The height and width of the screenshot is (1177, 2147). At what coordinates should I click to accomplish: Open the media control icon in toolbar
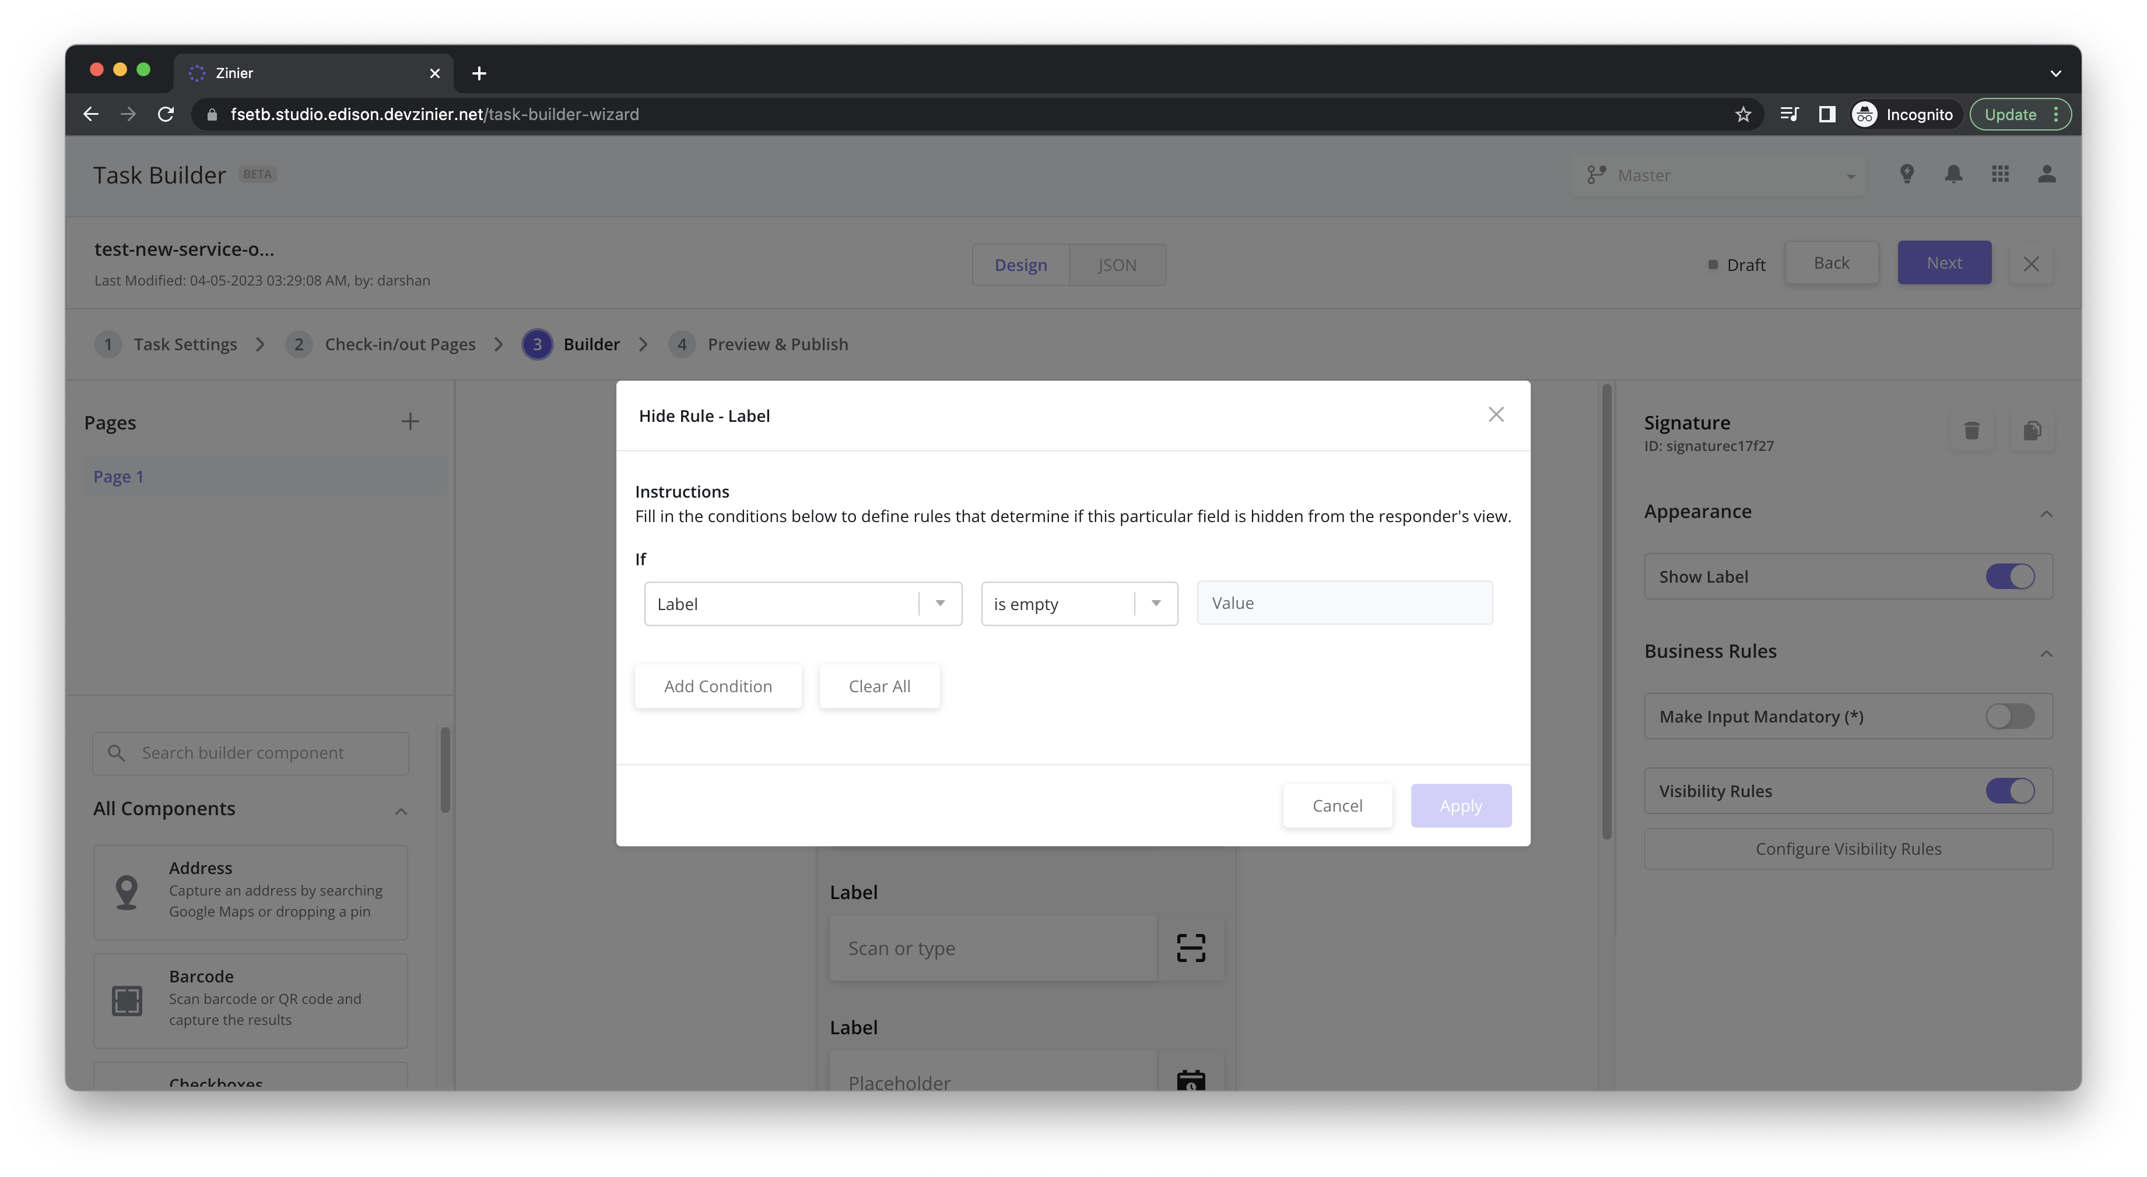coord(1788,114)
